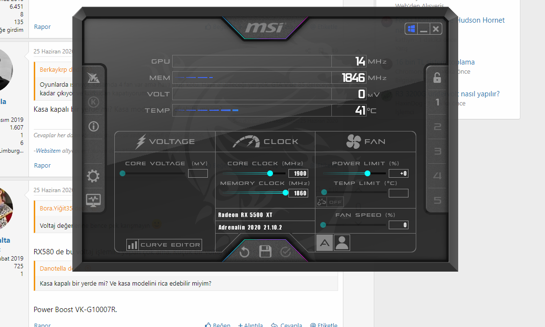
Task: Select profile slot 4
Action: 437,176
